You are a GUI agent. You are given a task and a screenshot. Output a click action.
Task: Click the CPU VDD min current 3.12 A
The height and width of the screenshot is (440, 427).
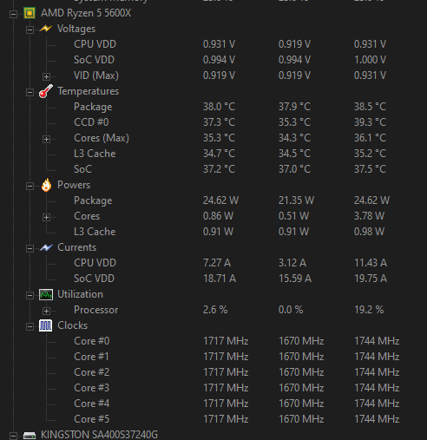pyautogui.click(x=292, y=263)
